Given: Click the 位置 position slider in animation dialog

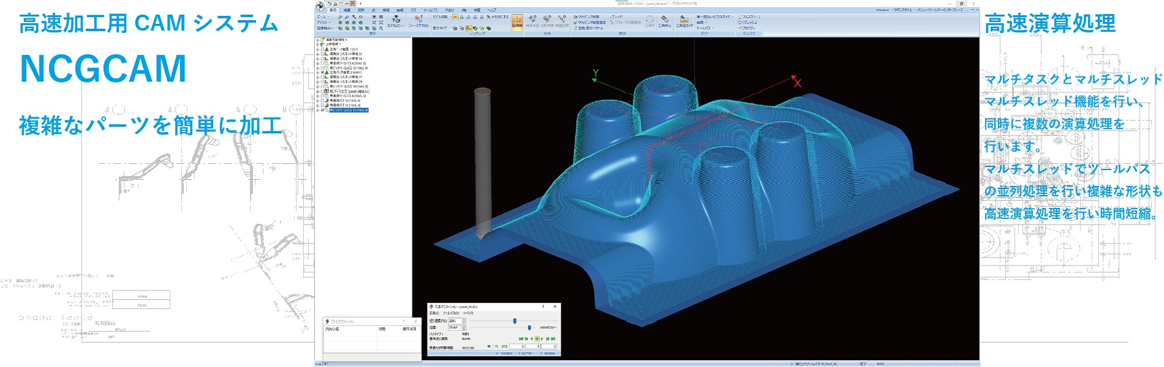Looking at the screenshot, I should tap(502, 327).
